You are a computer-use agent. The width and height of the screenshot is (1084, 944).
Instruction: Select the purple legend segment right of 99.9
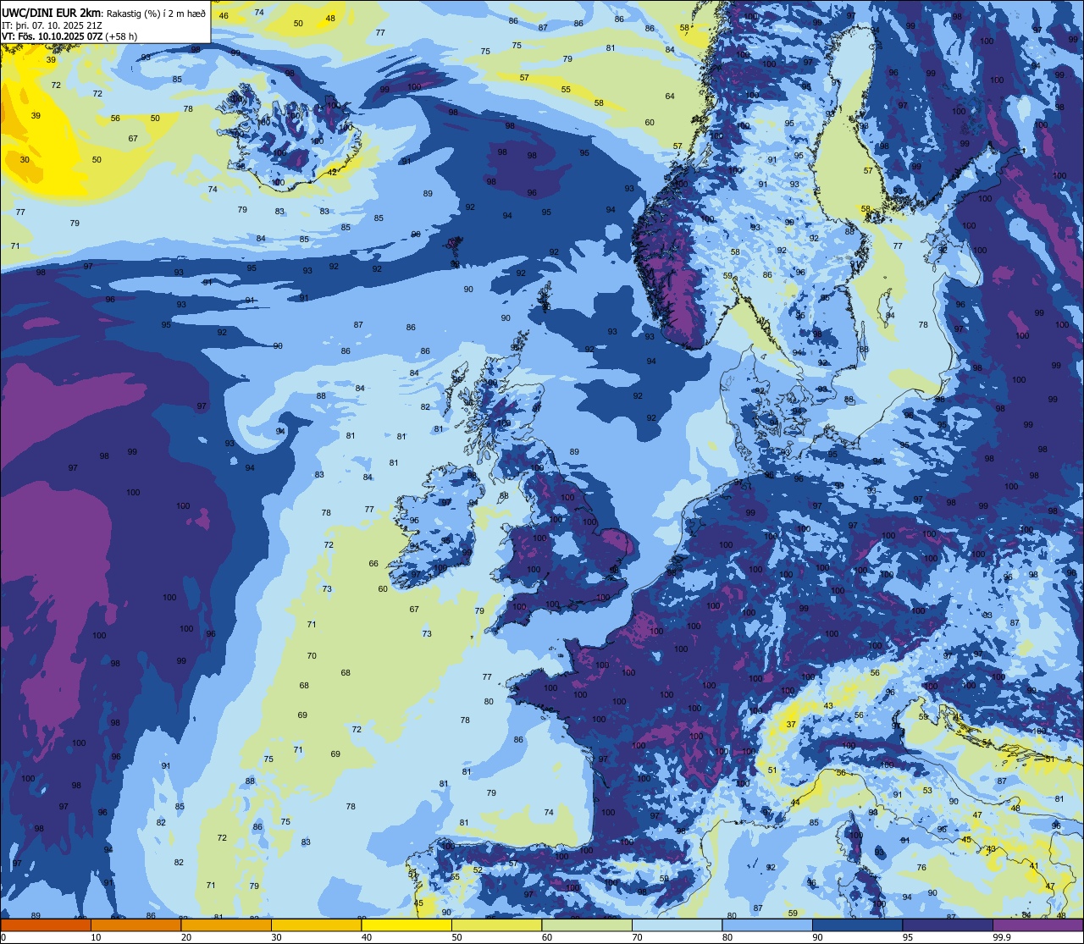point(1038,925)
